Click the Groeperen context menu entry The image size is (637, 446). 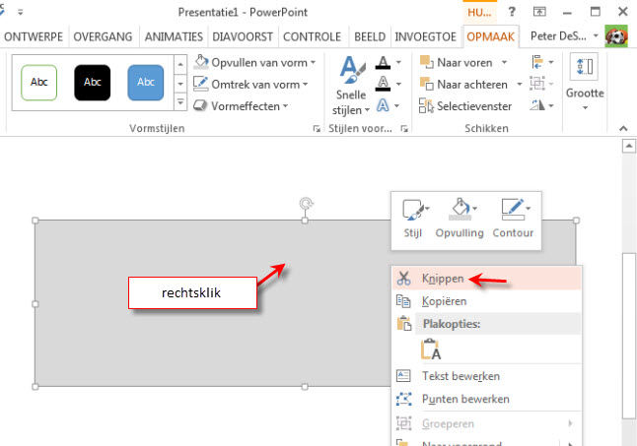point(487,423)
